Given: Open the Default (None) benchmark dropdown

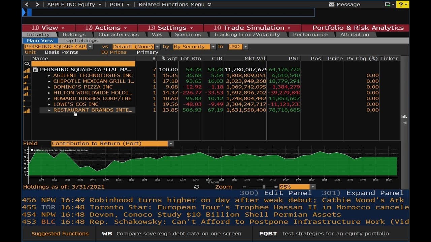Looking at the screenshot, I should tap(157, 47).
